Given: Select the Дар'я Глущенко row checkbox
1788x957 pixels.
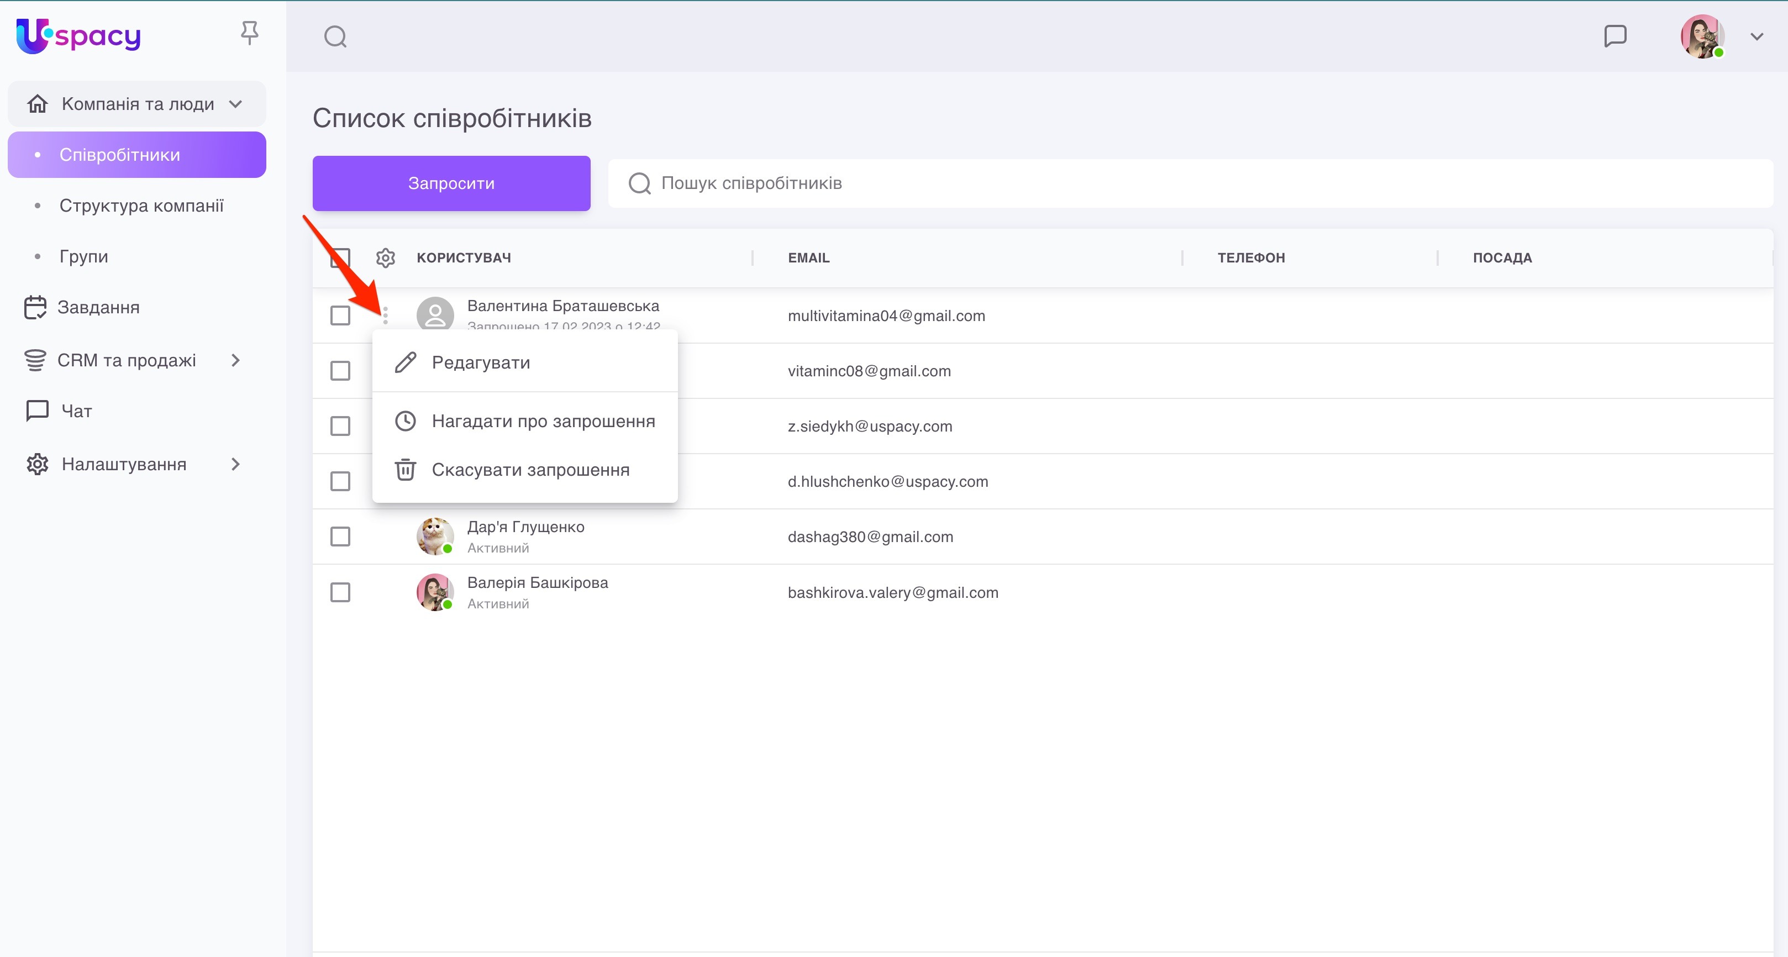Looking at the screenshot, I should [x=340, y=537].
